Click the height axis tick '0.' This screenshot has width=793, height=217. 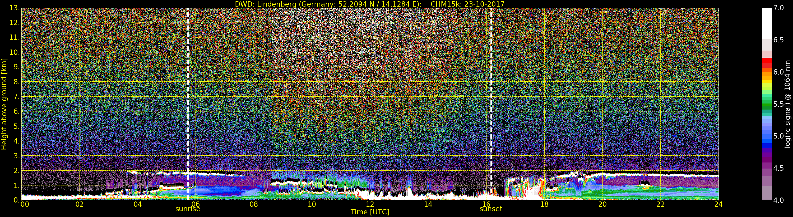[16, 200]
